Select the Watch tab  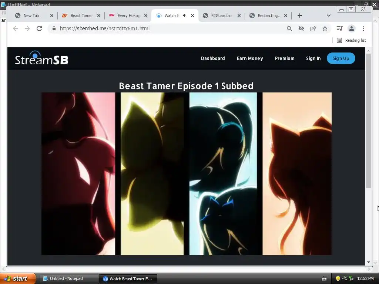click(169, 16)
